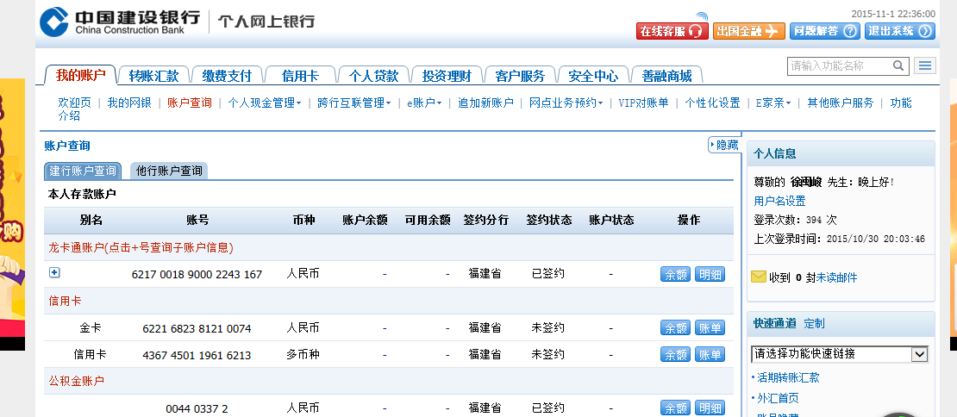Select 账户查询 in the submenu
957x417 pixels.
189,103
